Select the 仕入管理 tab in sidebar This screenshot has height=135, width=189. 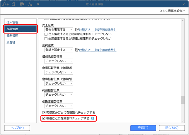pos(21,22)
